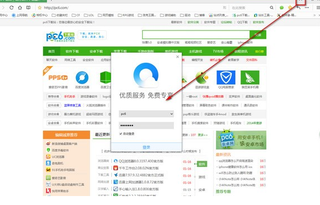Viewport: 320px width, 205px height.
Task: Click the password field in login dialog
Action: tap(147, 125)
